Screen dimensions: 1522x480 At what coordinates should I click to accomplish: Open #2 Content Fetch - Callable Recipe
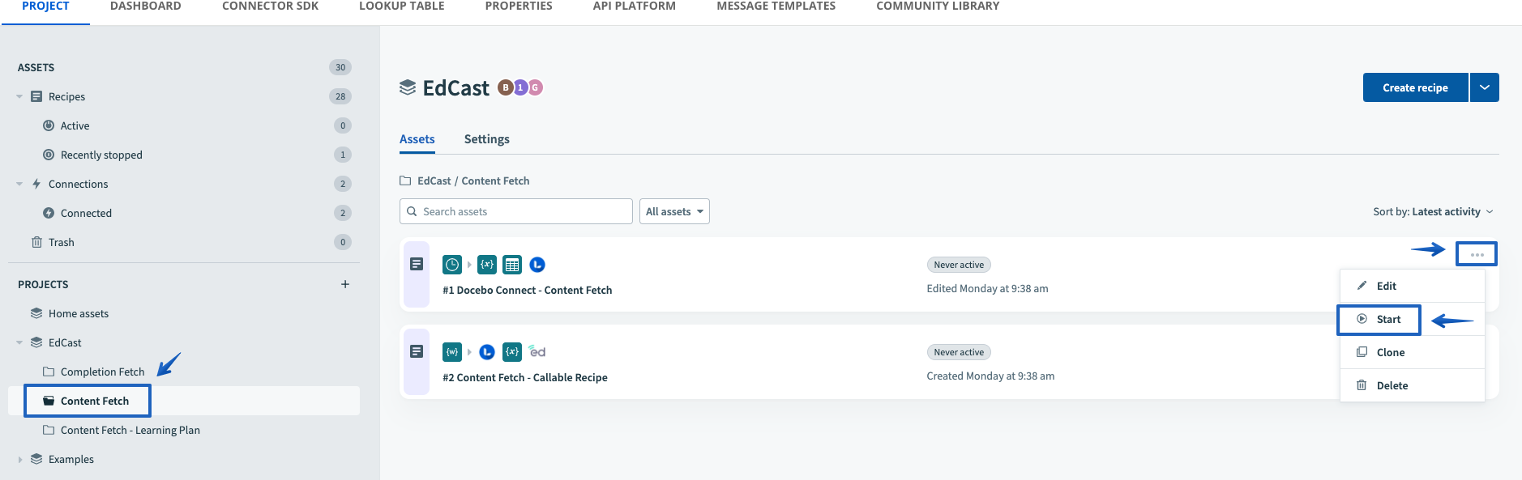point(525,377)
